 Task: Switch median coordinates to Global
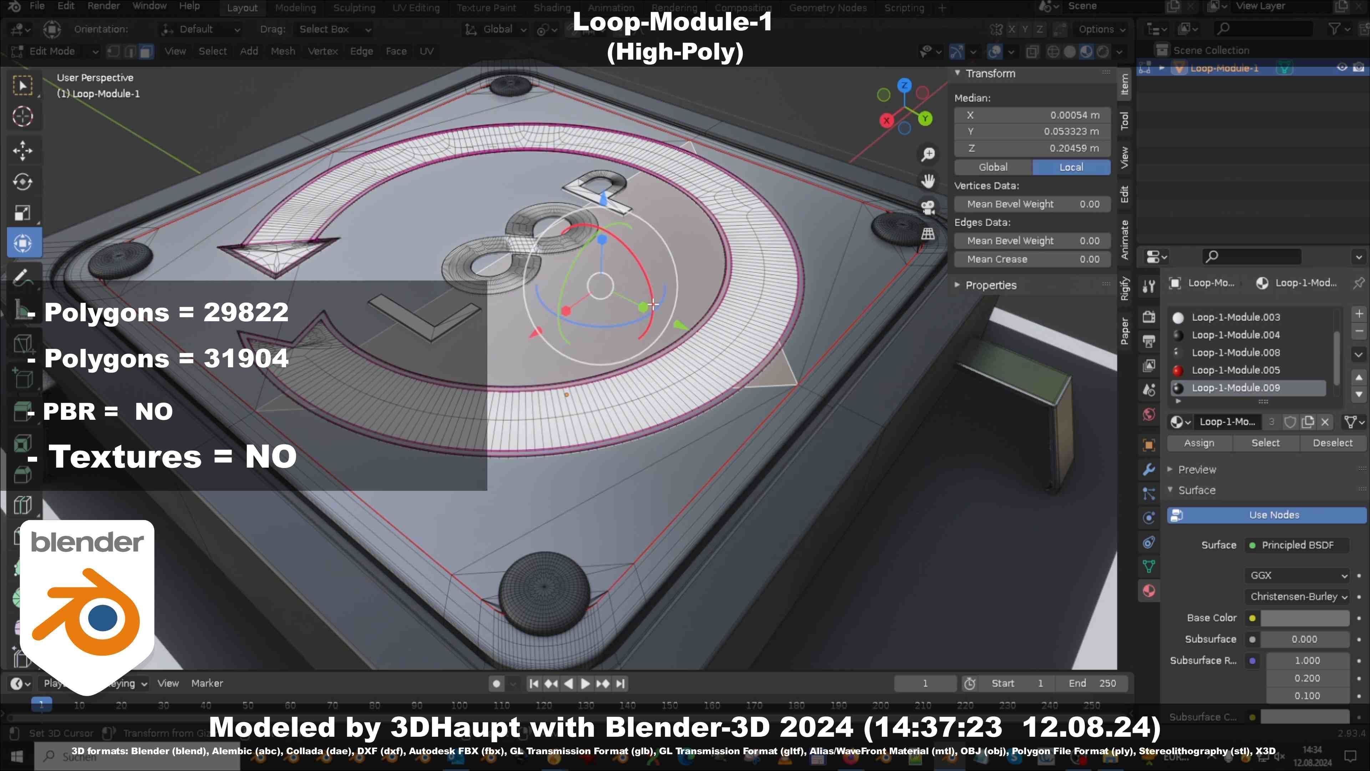pos(993,167)
